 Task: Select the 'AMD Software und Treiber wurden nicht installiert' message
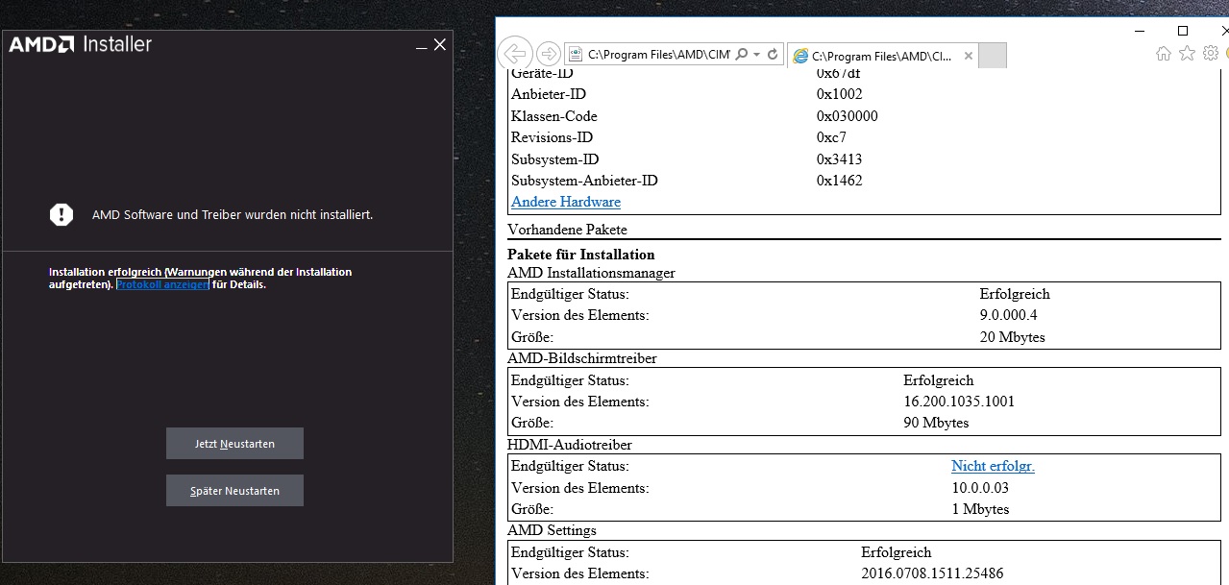point(233,215)
